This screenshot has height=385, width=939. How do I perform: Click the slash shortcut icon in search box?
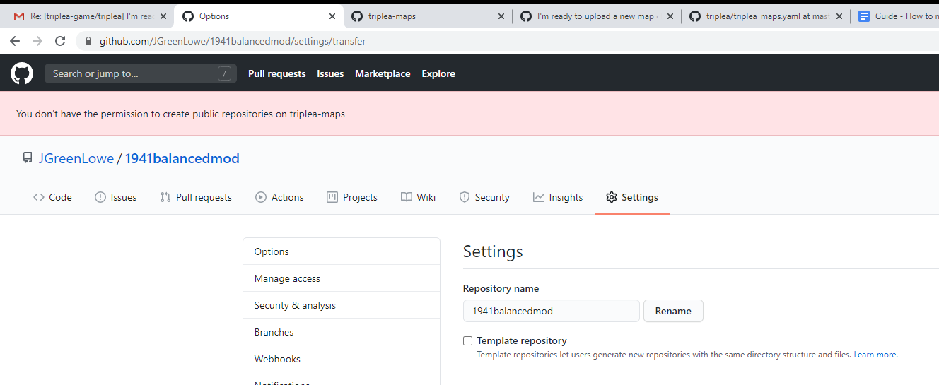224,73
